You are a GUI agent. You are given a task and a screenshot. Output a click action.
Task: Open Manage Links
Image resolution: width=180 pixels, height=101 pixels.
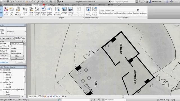[37, 11]
